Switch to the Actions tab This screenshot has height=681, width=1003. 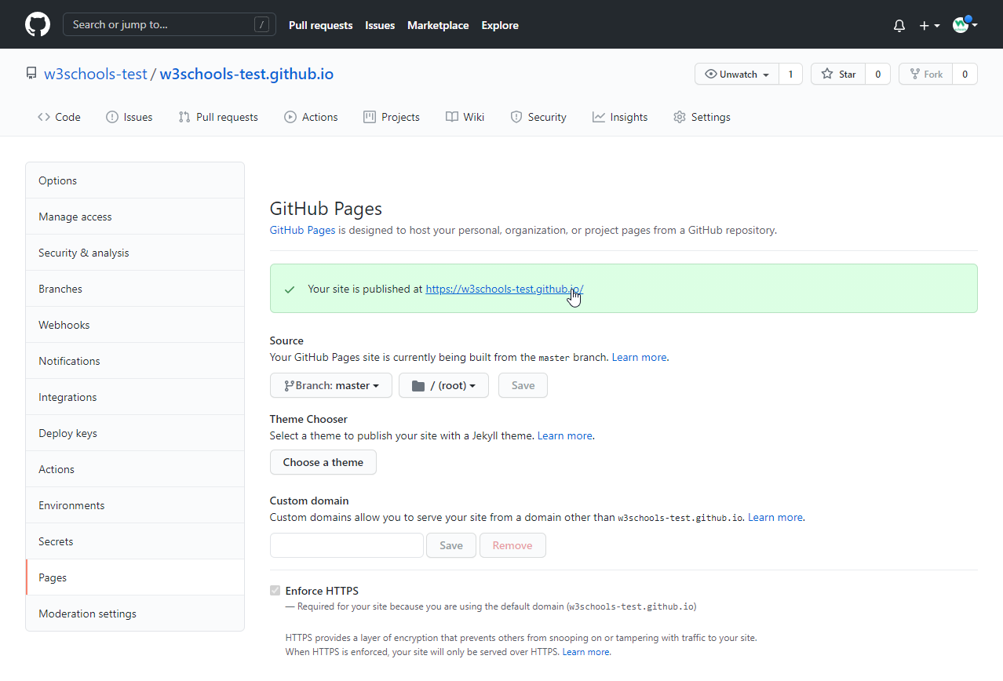(x=311, y=117)
